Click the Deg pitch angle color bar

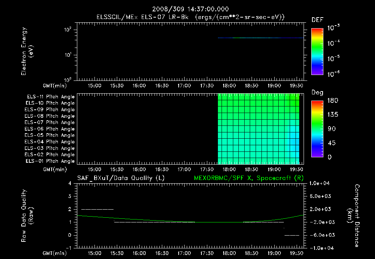pyautogui.click(x=317, y=129)
